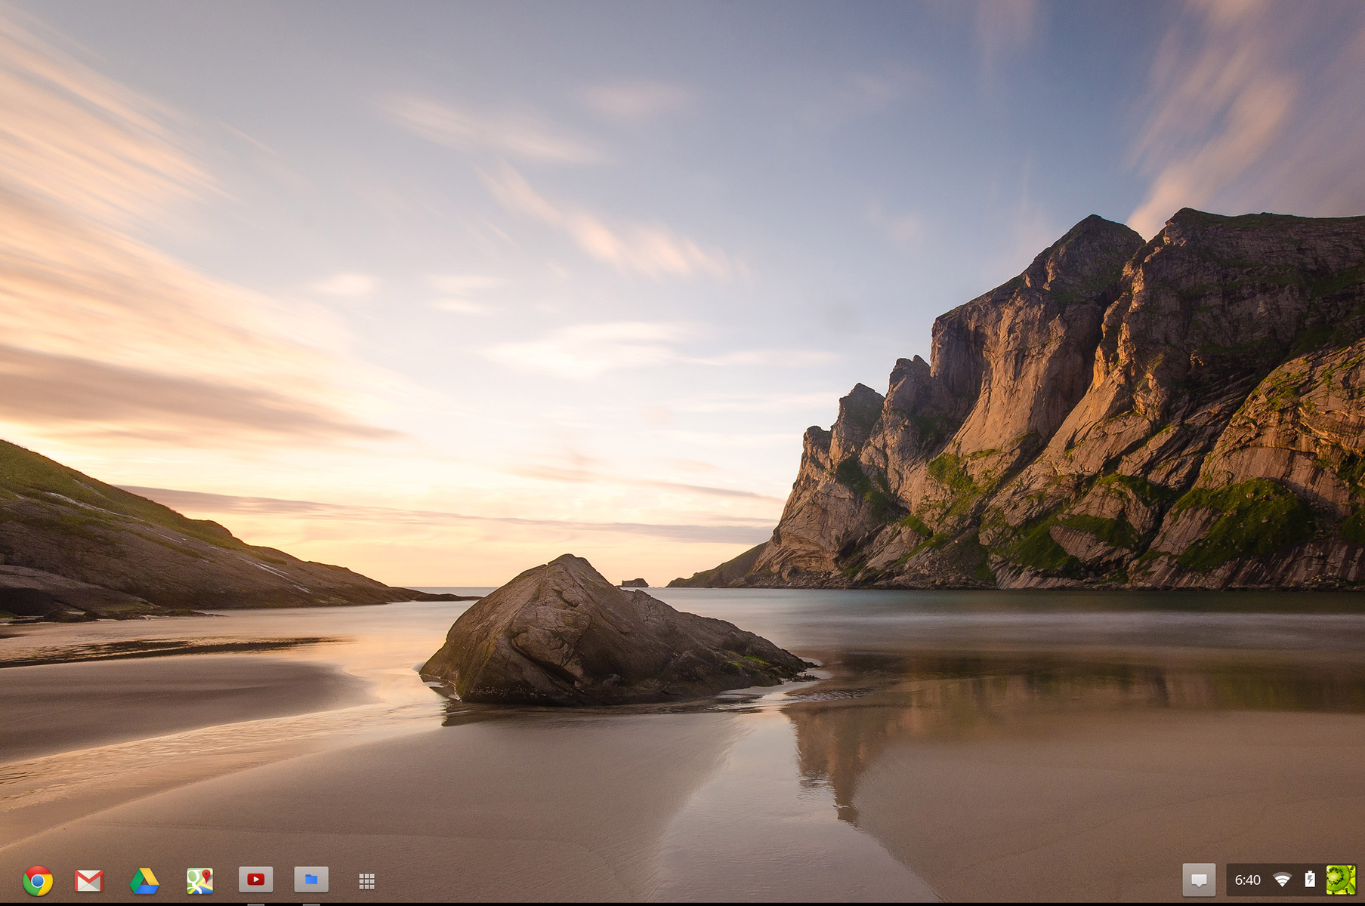Screen dimensions: 1365x906
Task: Click the tiny distant island on horizon
Action: [x=634, y=583]
